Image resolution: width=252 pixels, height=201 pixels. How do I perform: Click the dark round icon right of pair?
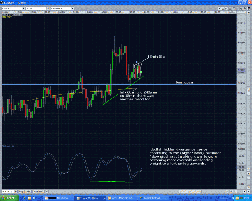[x=244, y=8]
